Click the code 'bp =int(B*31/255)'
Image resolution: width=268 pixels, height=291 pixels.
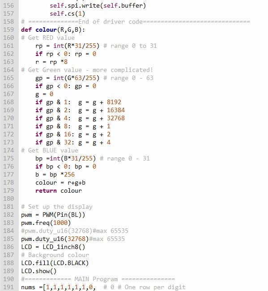[66, 159]
